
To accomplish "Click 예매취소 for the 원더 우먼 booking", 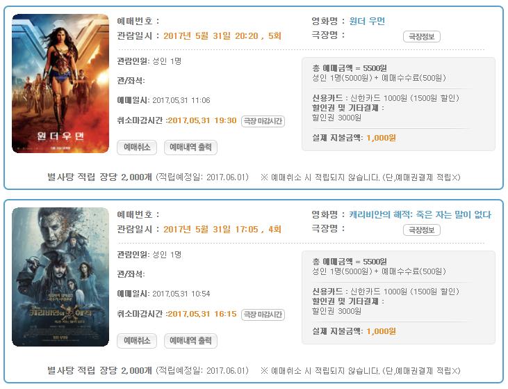I will [137, 148].
